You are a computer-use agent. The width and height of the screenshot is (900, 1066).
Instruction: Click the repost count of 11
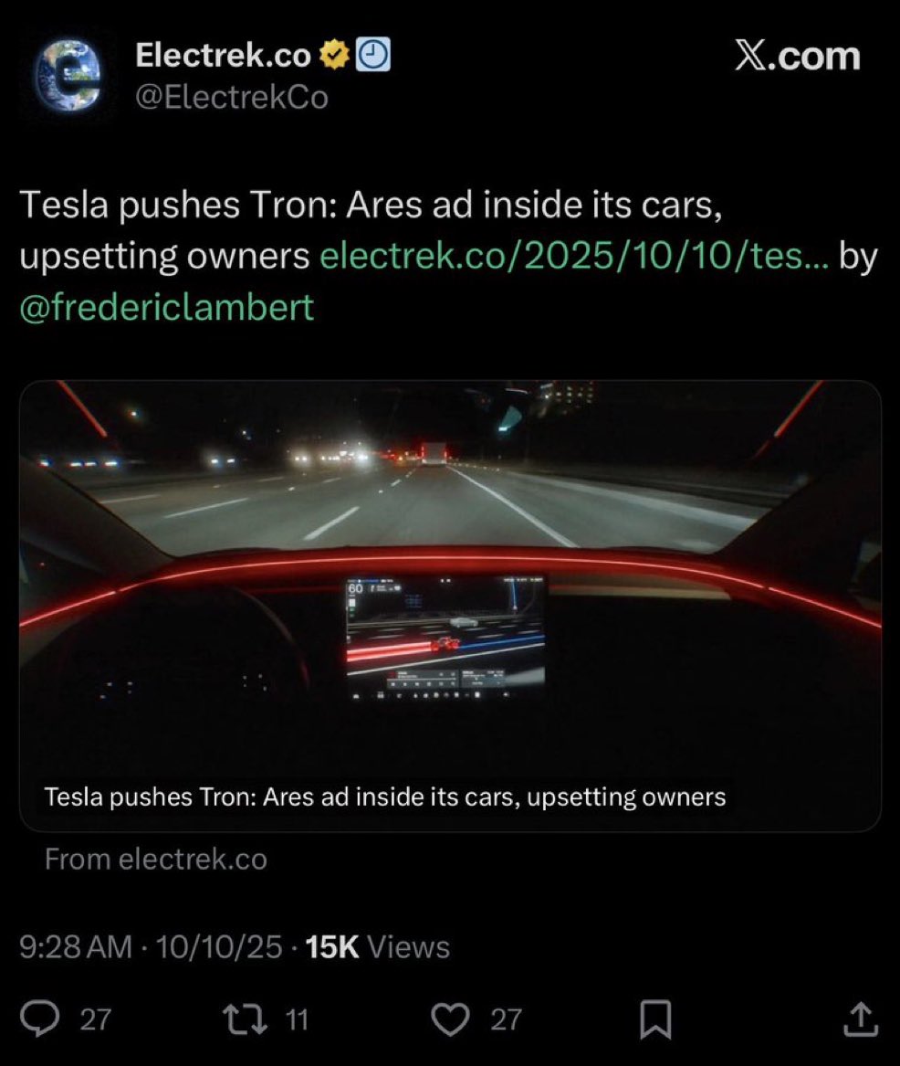tap(298, 1019)
